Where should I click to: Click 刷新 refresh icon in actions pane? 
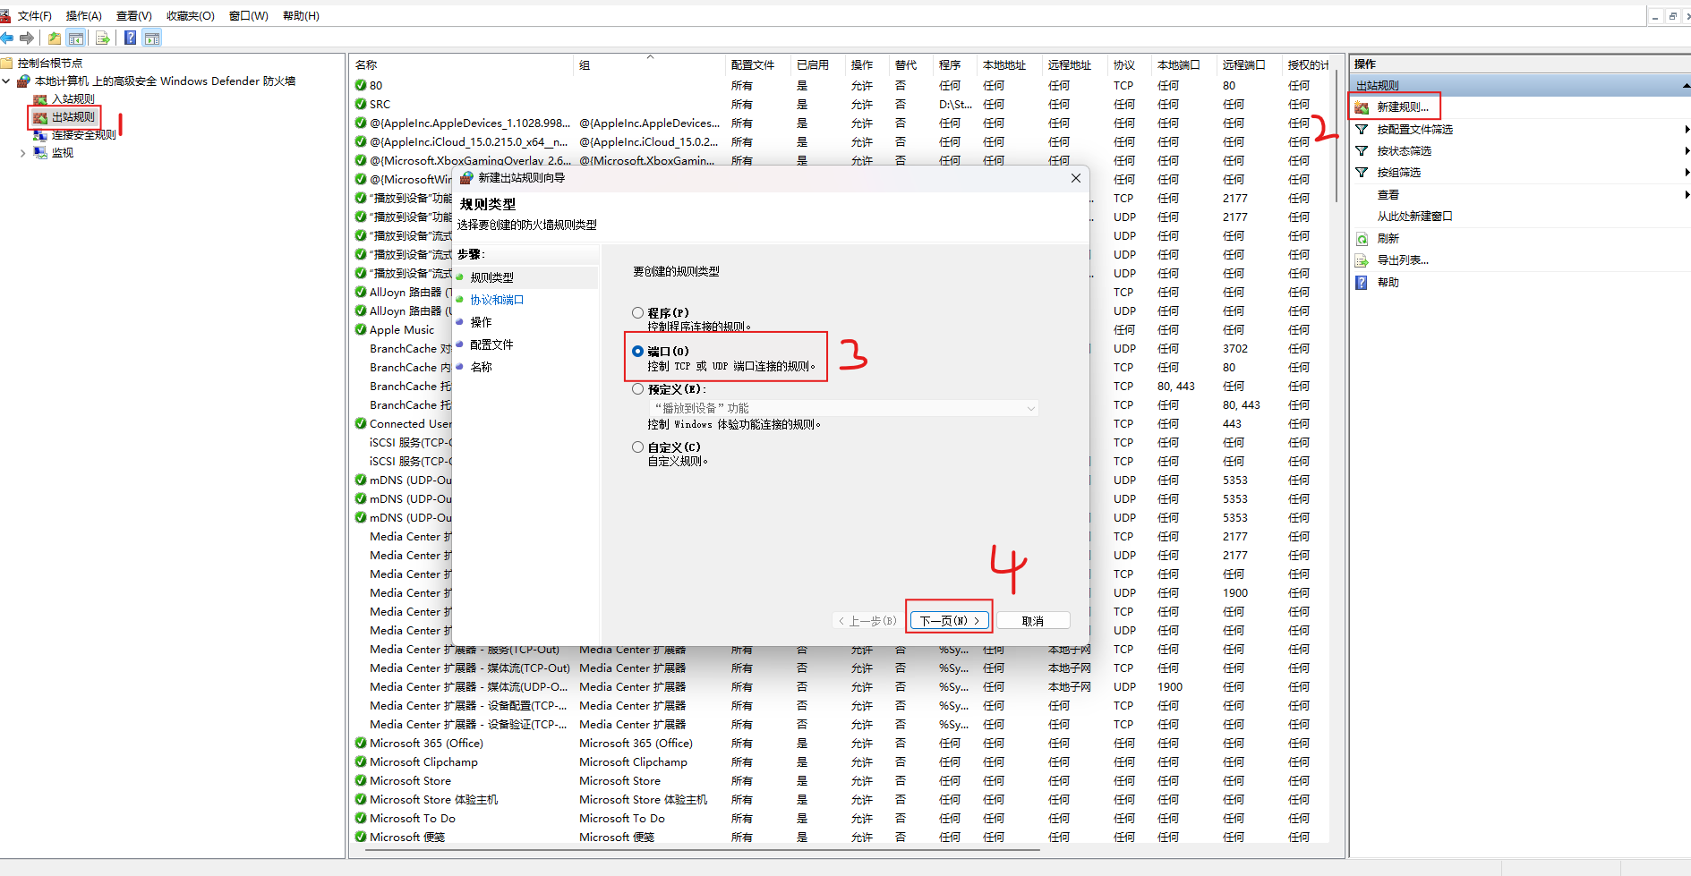1362,239
